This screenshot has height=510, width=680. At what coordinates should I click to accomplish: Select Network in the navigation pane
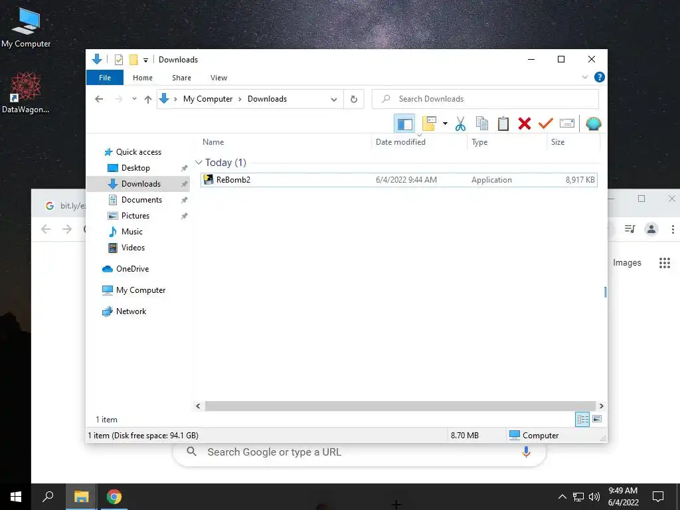(131, 311)
